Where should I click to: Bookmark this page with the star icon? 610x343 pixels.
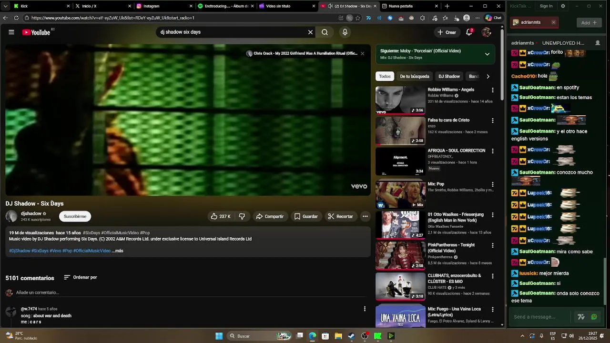[357, 18]
